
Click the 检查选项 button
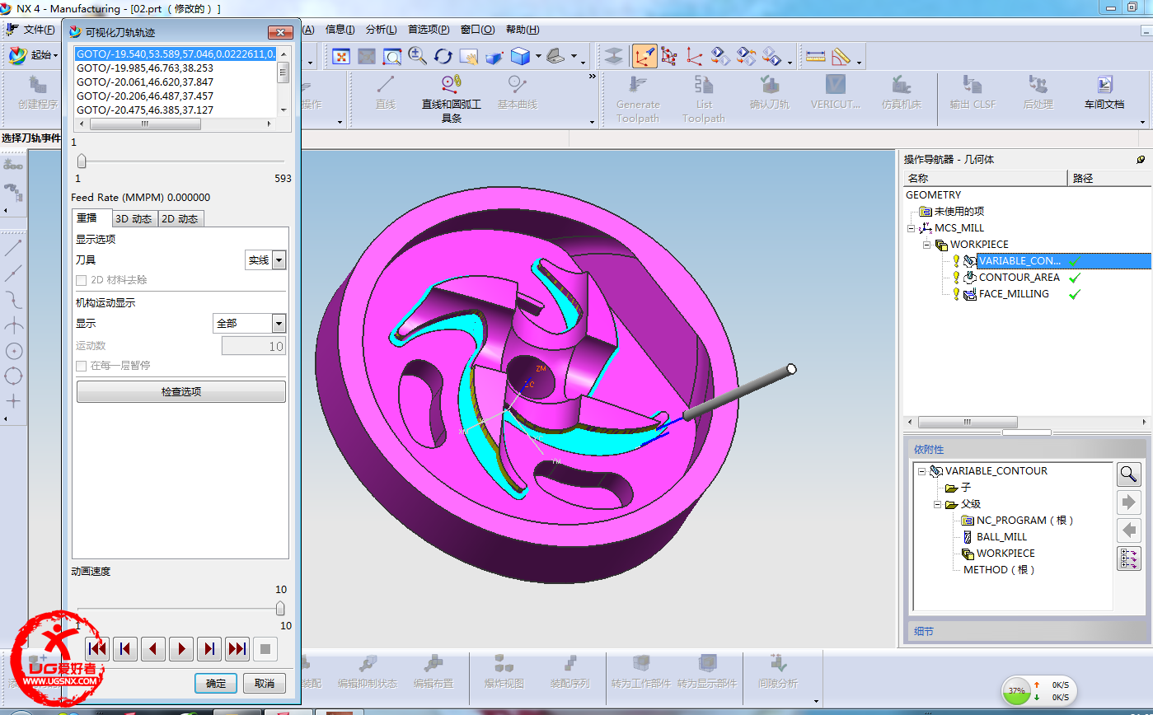[181, 392]
